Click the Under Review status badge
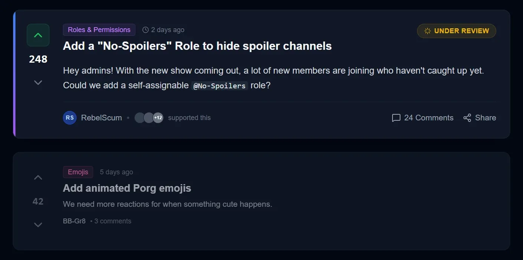The image size is (523, 260). [456, 31]
